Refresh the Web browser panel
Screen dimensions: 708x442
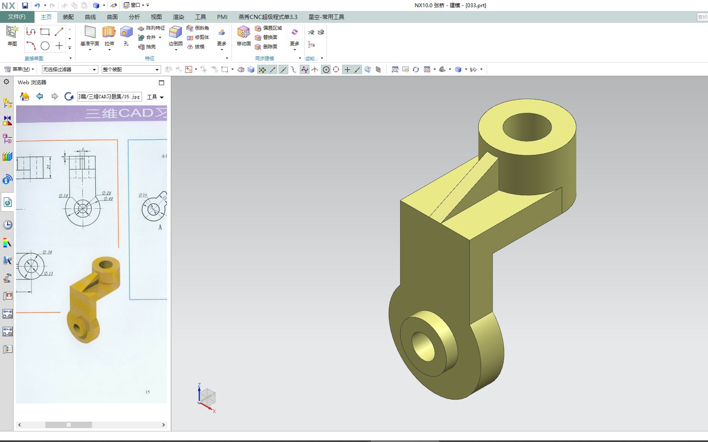click(x=69, y=97)
